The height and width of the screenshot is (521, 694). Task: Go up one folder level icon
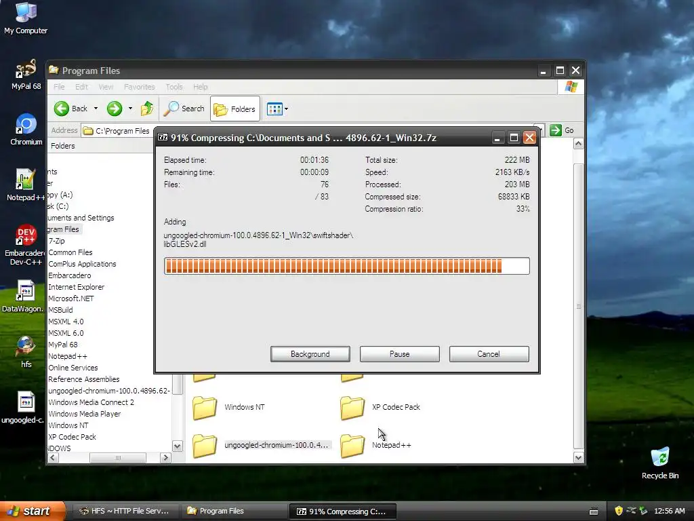tap(147, 109)
